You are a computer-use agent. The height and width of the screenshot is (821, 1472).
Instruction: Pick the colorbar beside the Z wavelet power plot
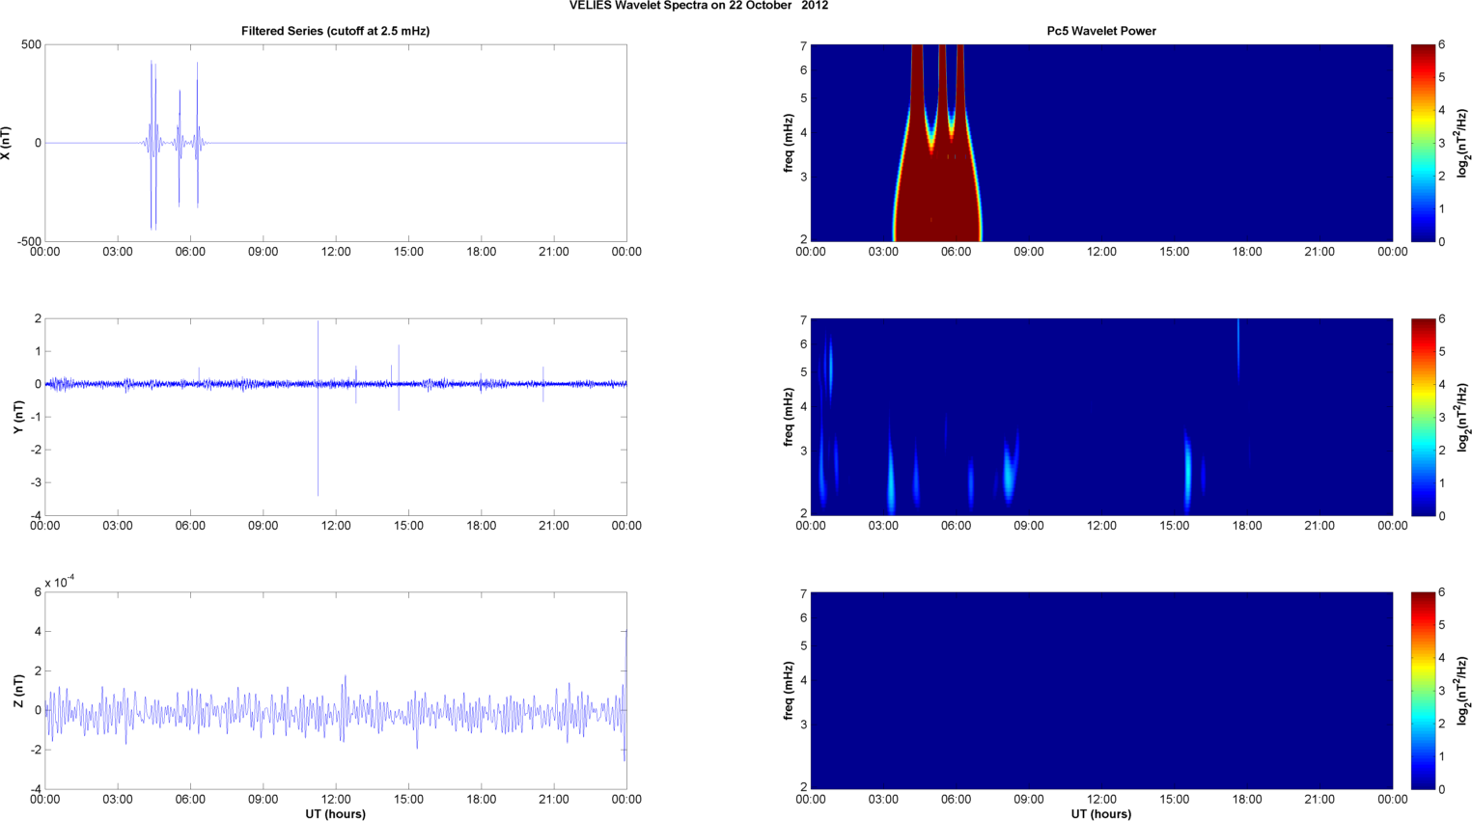click(x=1423, y=691)
